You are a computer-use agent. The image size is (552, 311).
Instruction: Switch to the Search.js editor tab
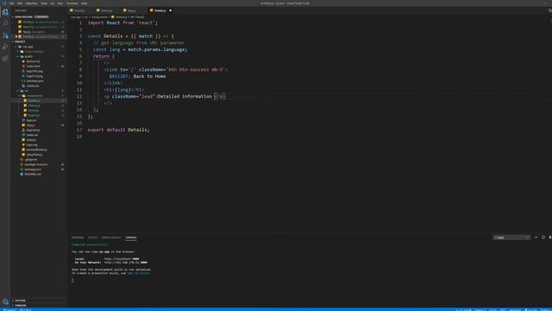pyautogui.click(x=107, y=10)
